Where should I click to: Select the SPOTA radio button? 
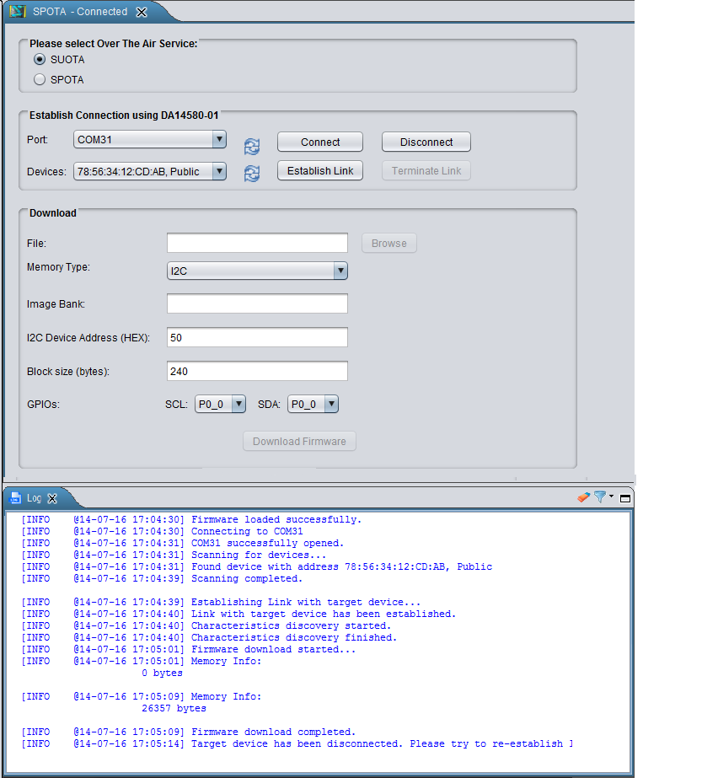point(40,79)
